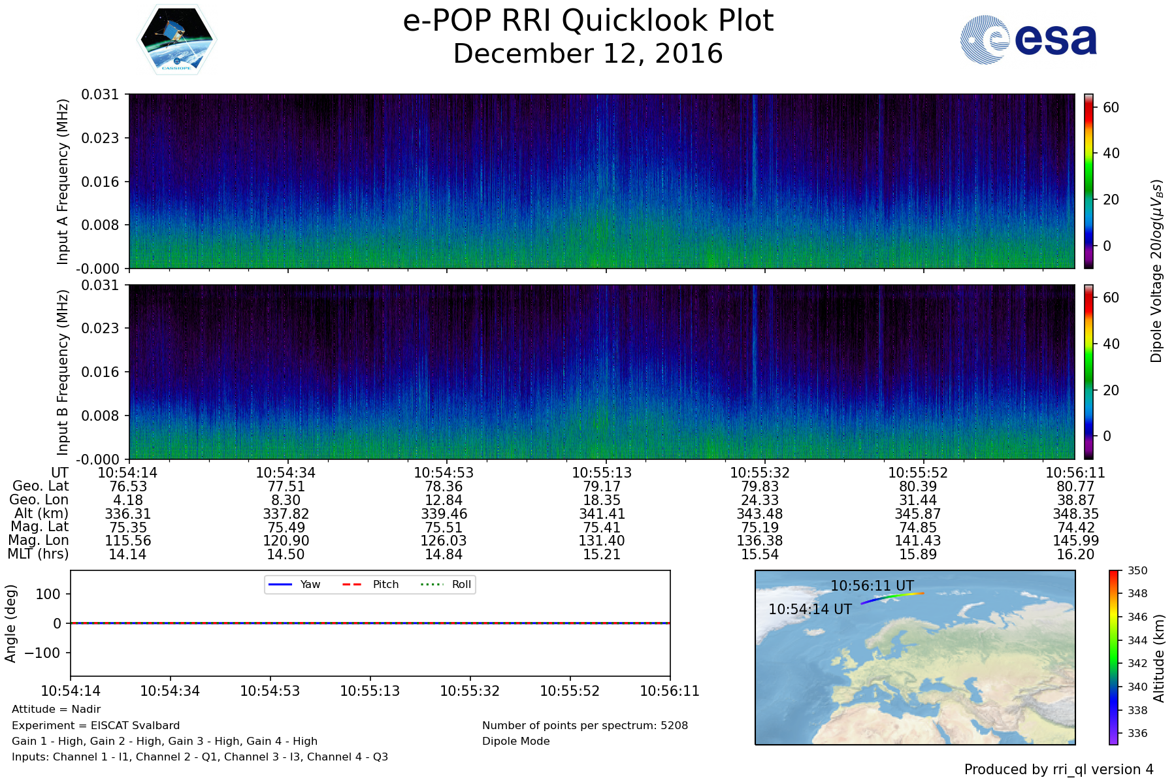Click the satellite ground track map
Screen dimensions: 1176x784
[915, 657]
